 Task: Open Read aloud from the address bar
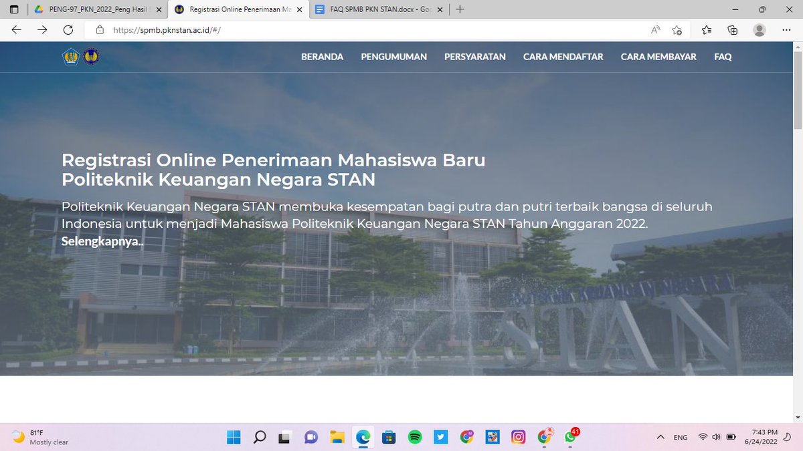click(654, 30)
